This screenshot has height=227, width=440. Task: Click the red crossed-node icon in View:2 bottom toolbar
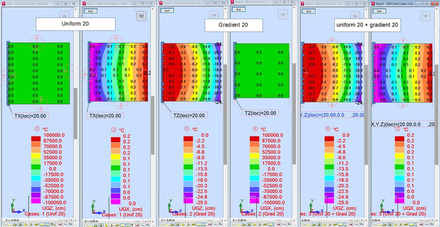(x=278, y=224)
